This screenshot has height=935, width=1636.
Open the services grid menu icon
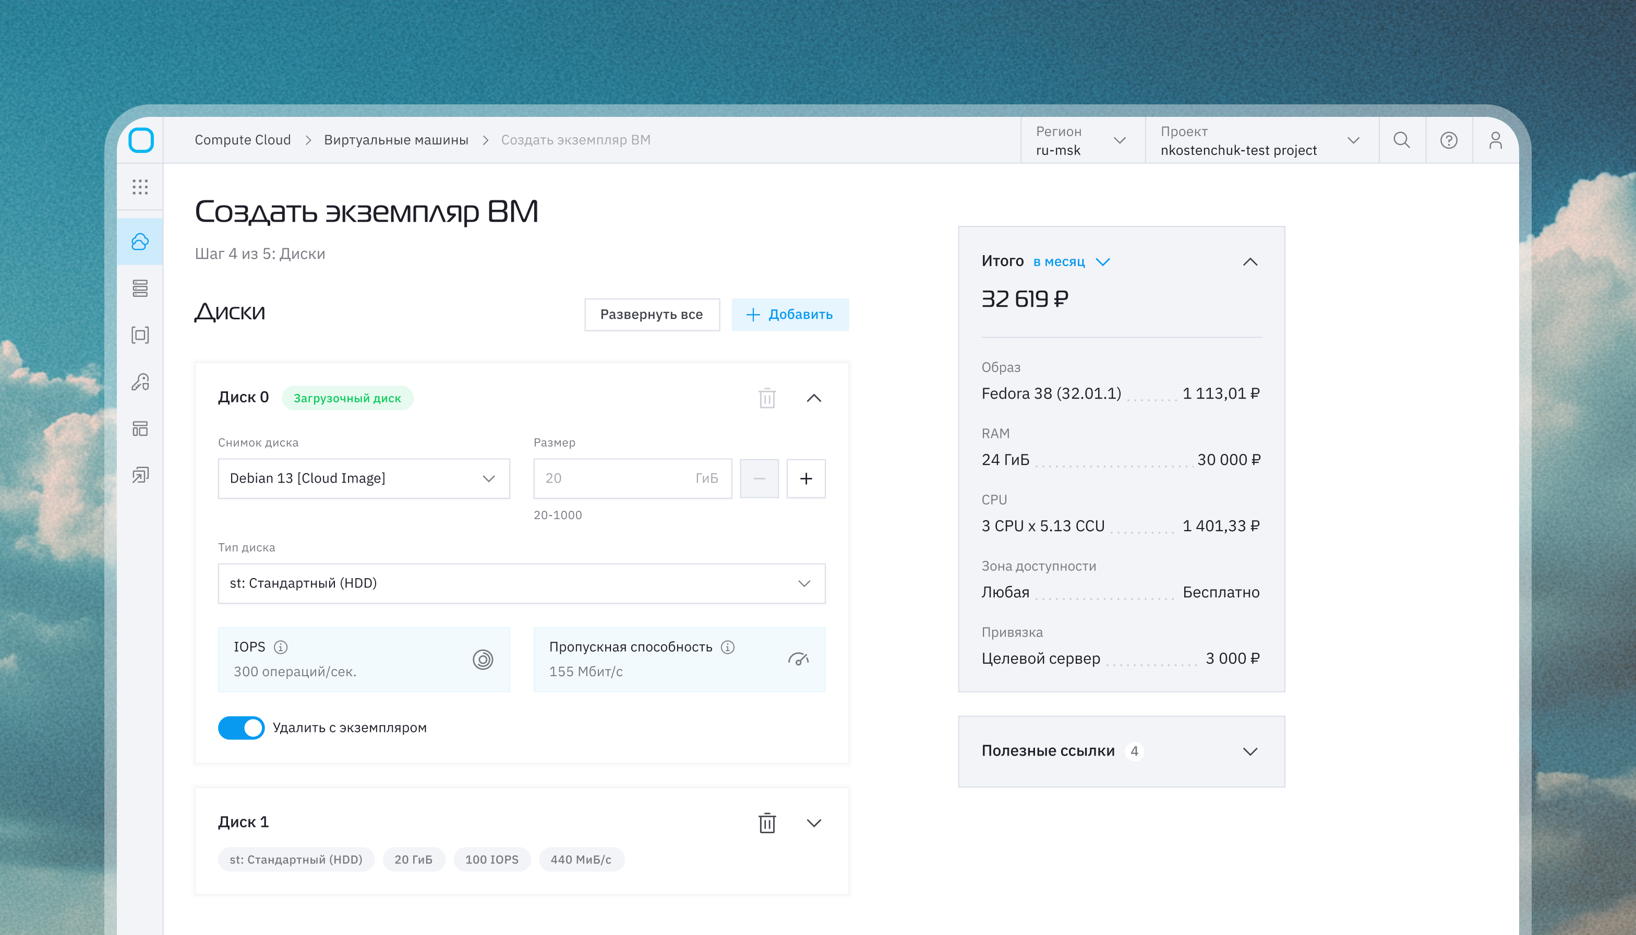140,187
